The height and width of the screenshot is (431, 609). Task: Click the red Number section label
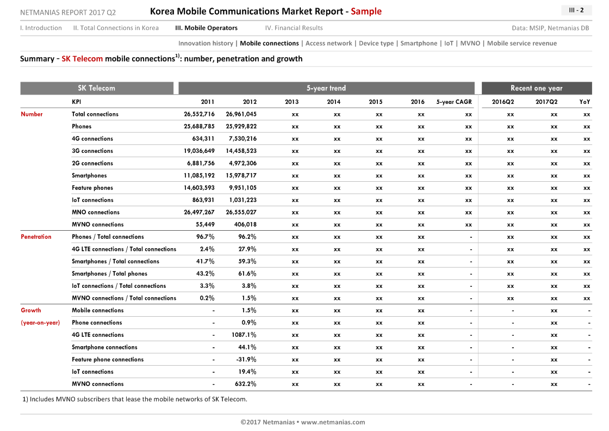(x=32, y=114)
